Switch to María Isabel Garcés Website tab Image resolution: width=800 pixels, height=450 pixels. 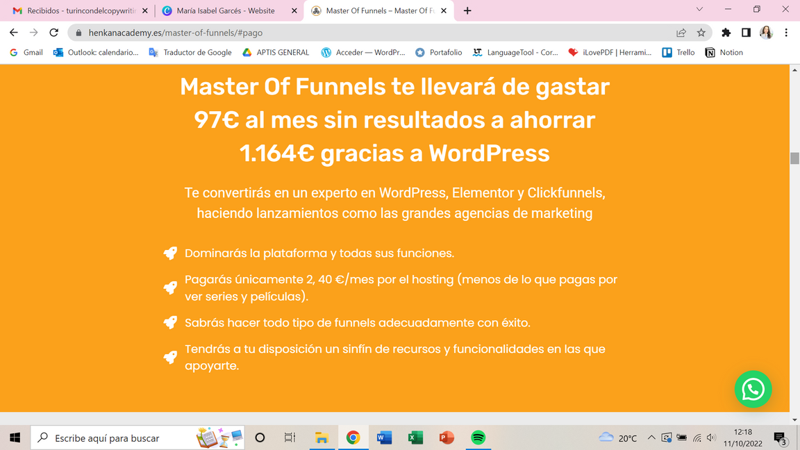pos(224,10)
